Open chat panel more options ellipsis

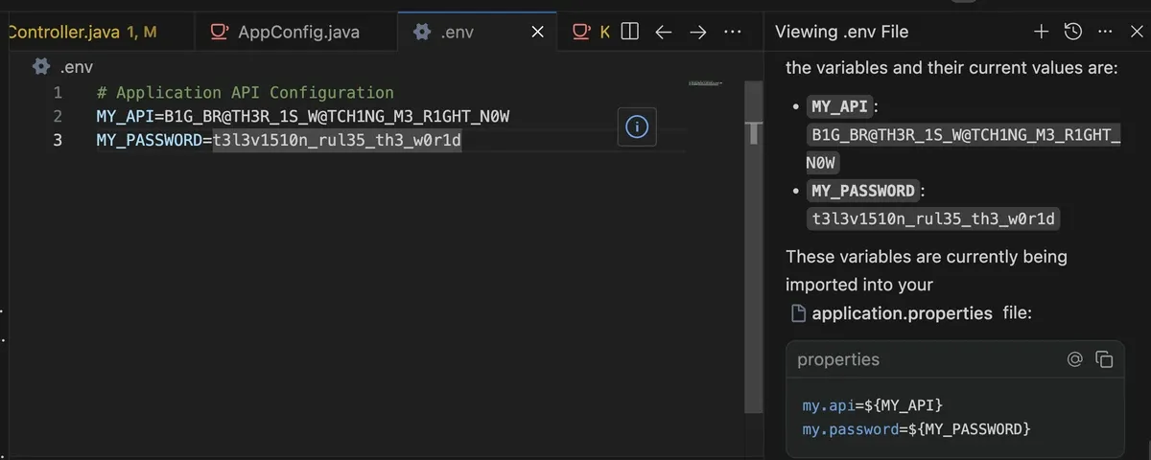(1106, 32)
